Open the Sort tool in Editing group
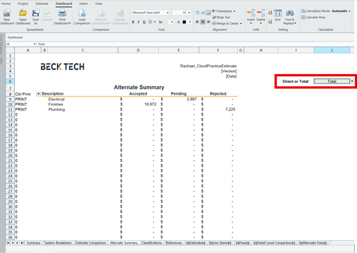Image resolution: width=357 pixels, height=253 pixels. point(278,13)
